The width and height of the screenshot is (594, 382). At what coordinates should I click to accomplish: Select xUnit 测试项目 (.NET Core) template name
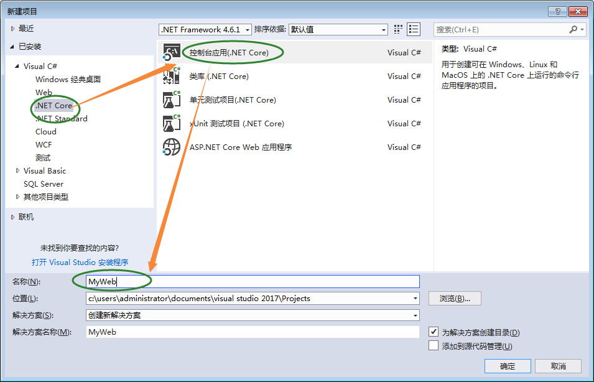(237, 124)
